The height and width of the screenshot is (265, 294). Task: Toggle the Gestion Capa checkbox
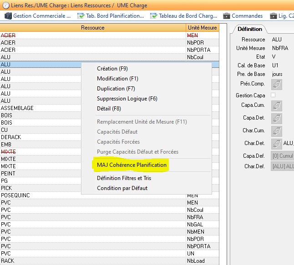pyautogui.click(x=273, y=95)
